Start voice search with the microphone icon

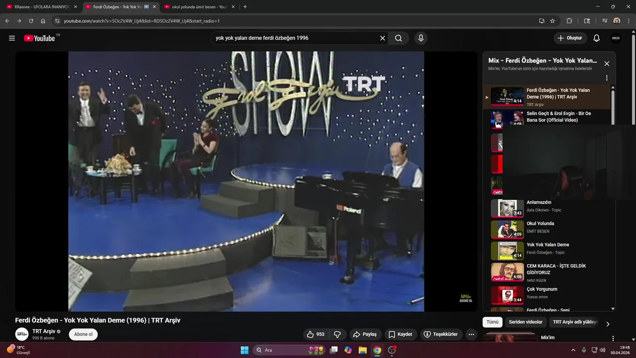[421, 38]
